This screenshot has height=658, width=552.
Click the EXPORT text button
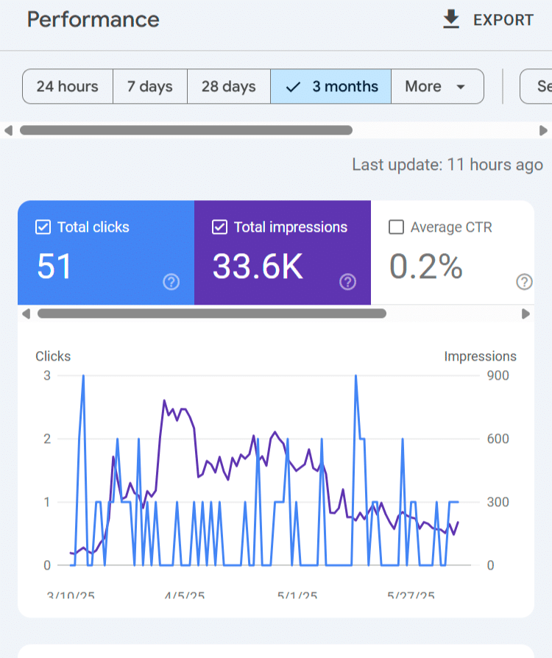coord(503,20)
